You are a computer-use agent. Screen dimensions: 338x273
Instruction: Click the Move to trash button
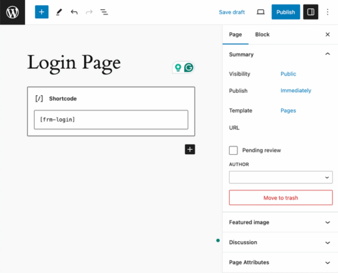tap(280, 197)
